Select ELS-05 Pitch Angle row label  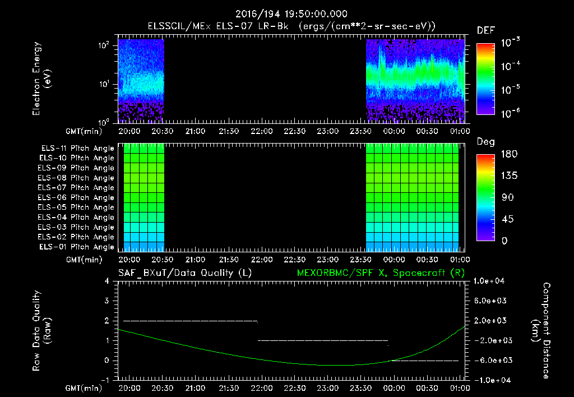pos(76,207)
